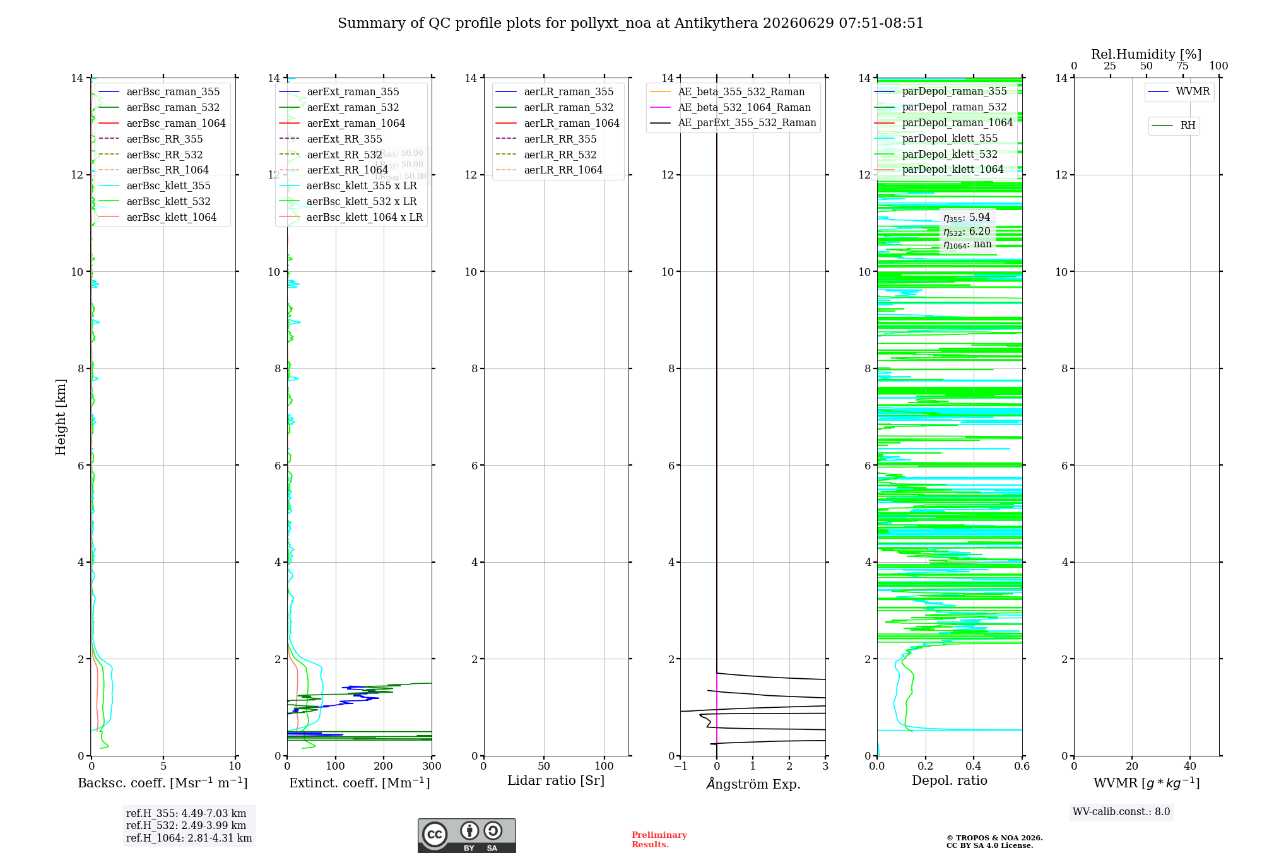Click the Backsc. coeff. axis label
Image resolution: width=1262 pixels, height=858 pixels.
click(163, 783)
